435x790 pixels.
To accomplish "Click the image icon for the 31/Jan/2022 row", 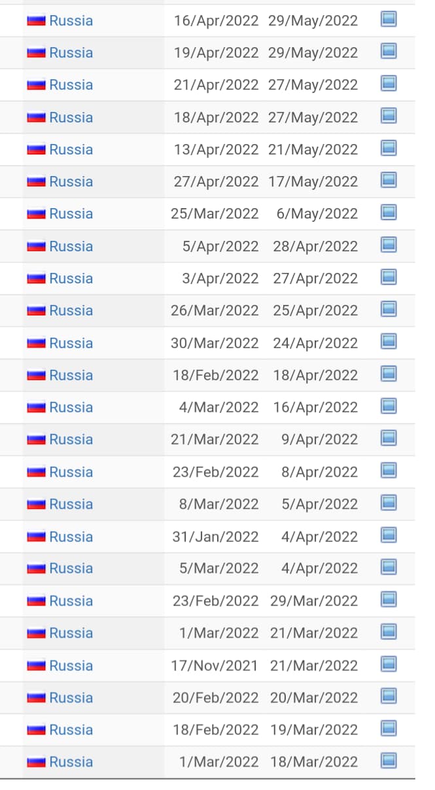I will 389,536.
